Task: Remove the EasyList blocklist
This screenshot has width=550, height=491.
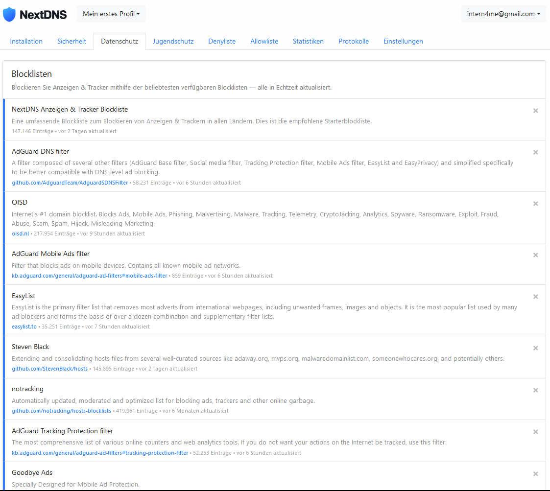Action: [x=535, y=297]
